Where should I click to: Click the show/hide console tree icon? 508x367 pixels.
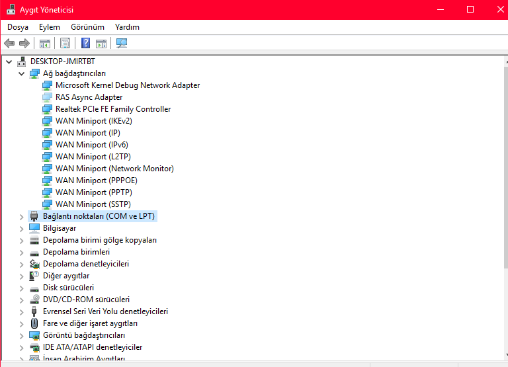point(45,44)
